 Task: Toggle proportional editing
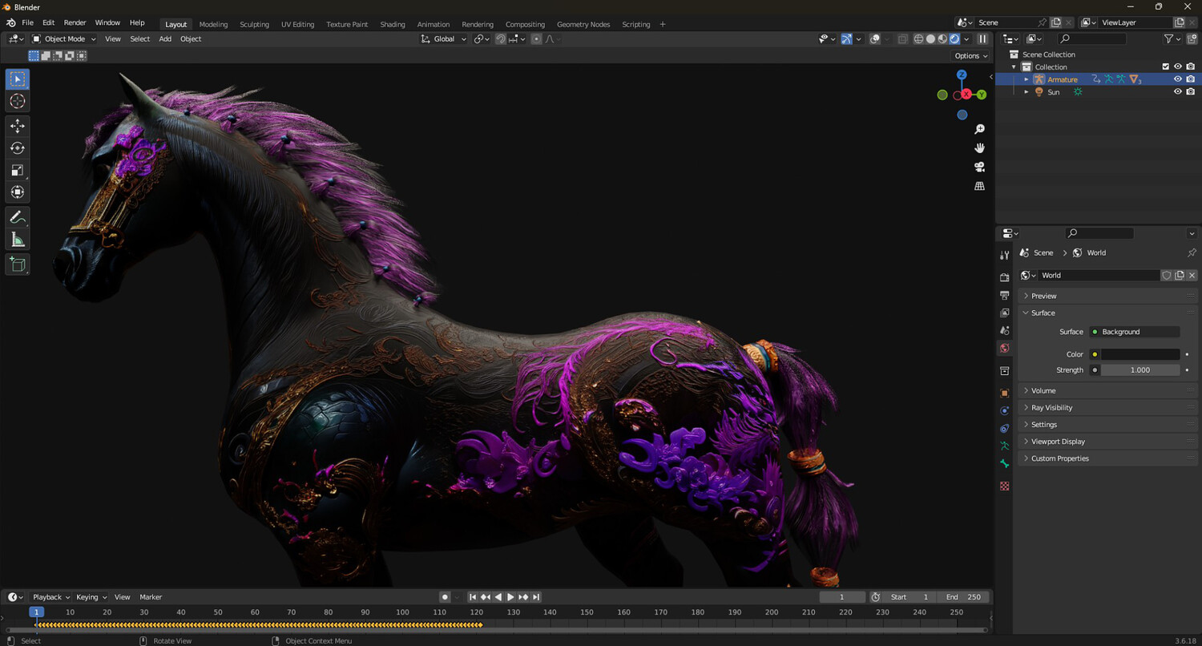(x=537, y=38)
